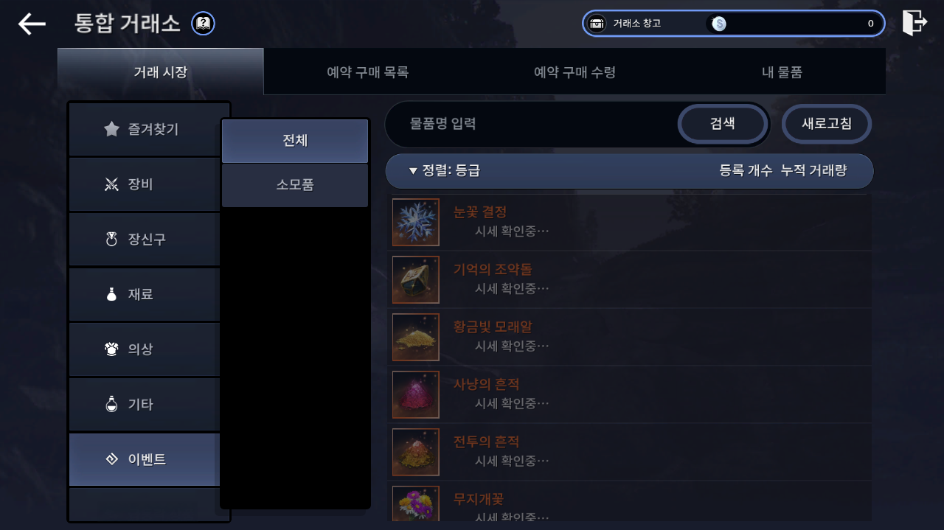
Task: Click the silver coin currency icon
Action: click(719, 24)
